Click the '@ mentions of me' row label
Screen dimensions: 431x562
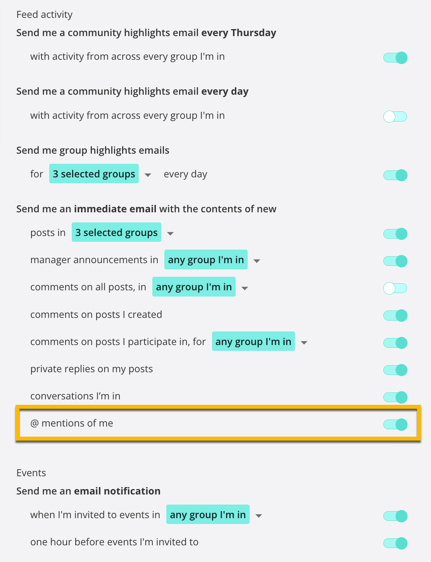click(x=72, y=423)
